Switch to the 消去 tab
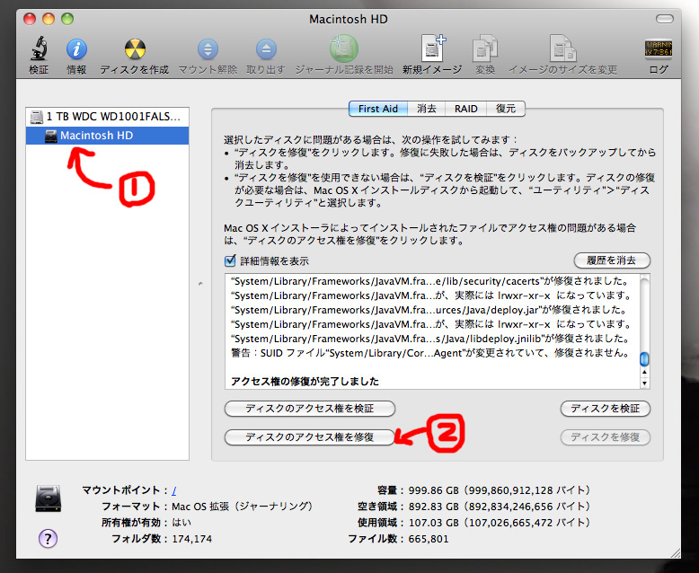This screenshot has width=699, height=573. tap(427, 109)
